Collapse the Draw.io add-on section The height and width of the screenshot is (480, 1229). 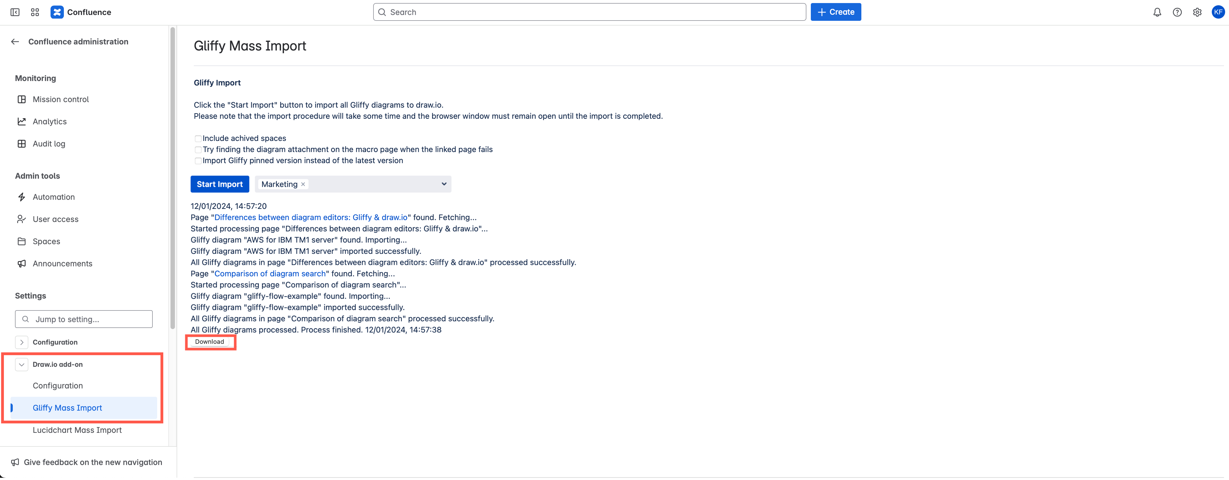21,364
